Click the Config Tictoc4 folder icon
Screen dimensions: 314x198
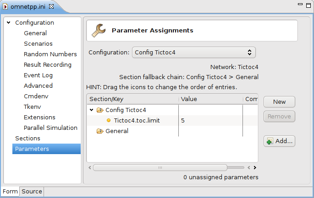point(100,110)
